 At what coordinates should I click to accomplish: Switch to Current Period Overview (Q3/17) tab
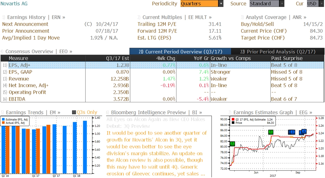pos(180,52)
